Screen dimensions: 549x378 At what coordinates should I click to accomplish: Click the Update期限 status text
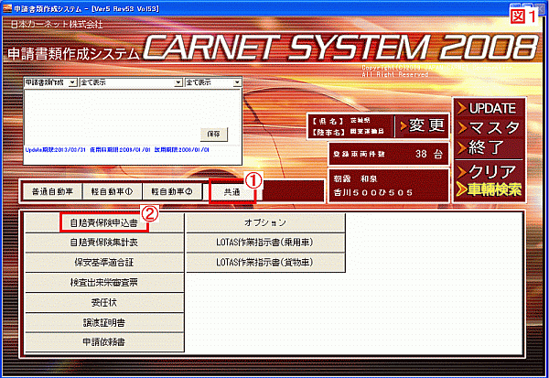[55, 150]
